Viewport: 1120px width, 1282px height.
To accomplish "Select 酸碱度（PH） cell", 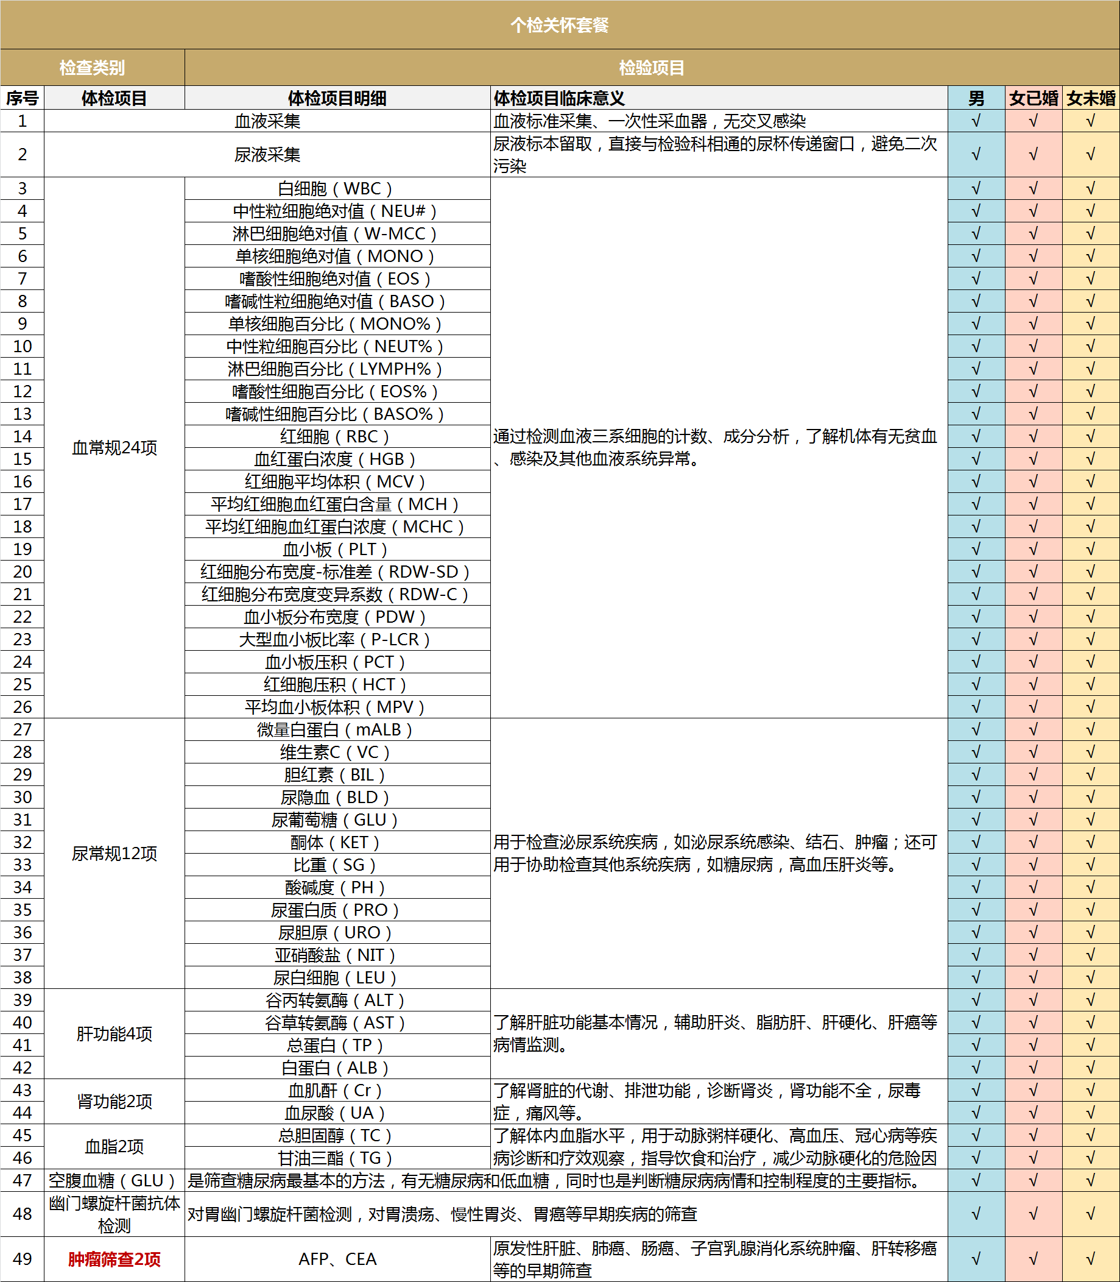I will 337,887.
